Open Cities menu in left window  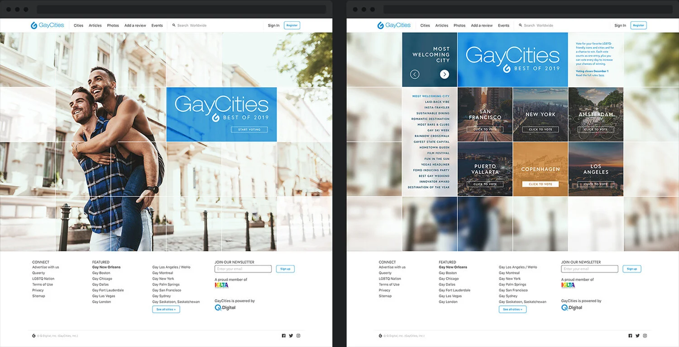79,26
